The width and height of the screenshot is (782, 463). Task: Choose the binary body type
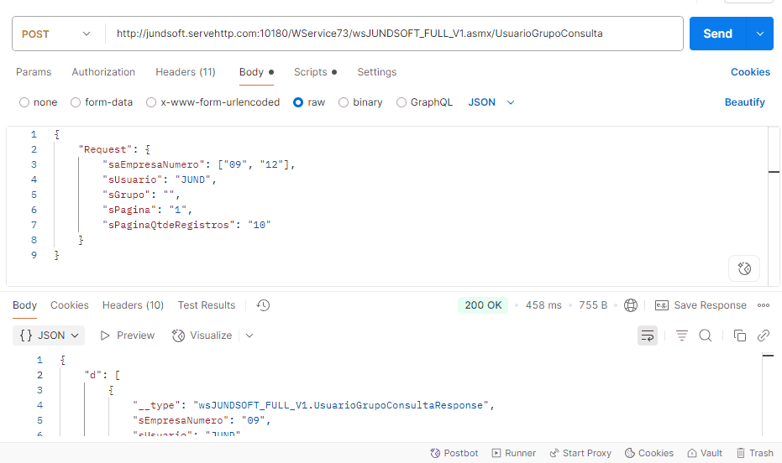344,102
